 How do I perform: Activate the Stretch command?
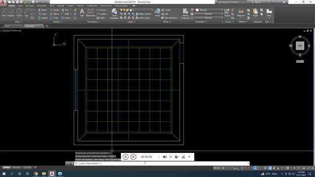(43, 18)
